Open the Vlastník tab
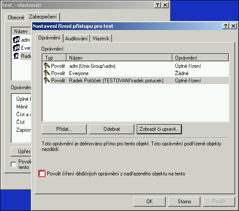The width and height of the screenshot is (239, 211). pos(101,39)
